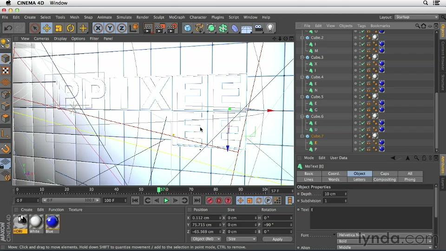Add a camera object
Image resolution: width=446 pixels, height=251 pixels.
[259, 28]
